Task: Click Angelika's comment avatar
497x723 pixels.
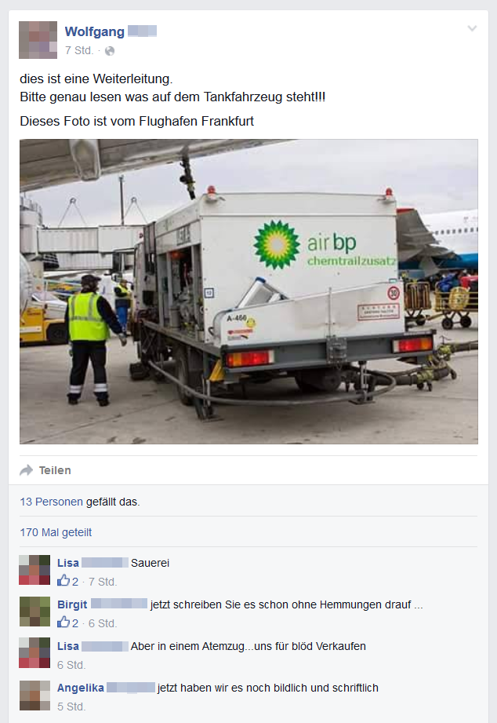Action: [34, 695]
